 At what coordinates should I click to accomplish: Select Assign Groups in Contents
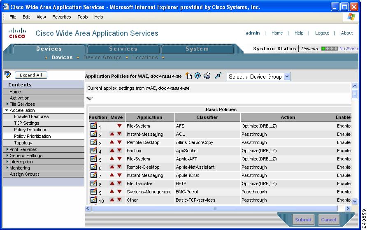25,174
